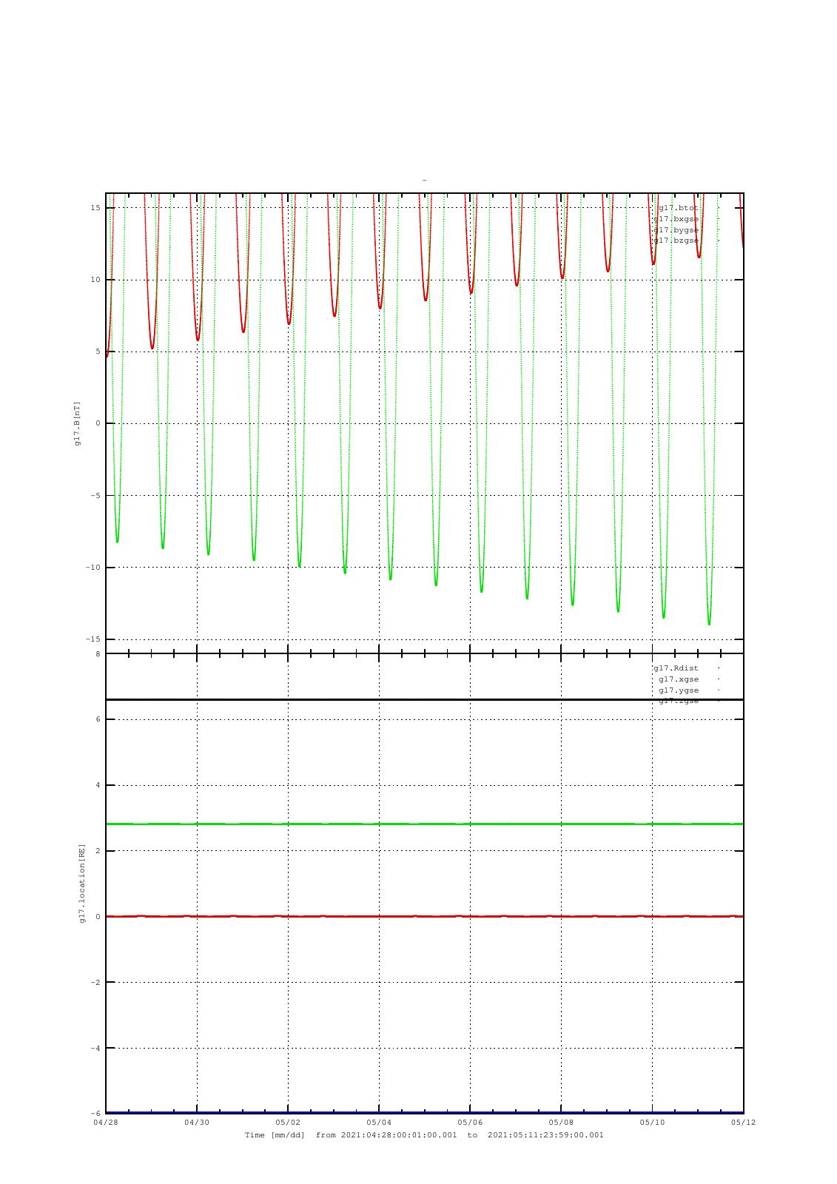837x1184 pixels.
Task: Click the 15 tick on B[nT] axis
Action: [95, 208]
